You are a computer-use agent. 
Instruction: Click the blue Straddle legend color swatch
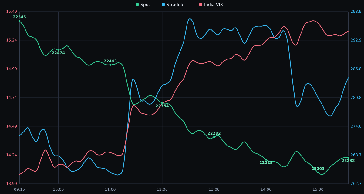tap(163, 5)
